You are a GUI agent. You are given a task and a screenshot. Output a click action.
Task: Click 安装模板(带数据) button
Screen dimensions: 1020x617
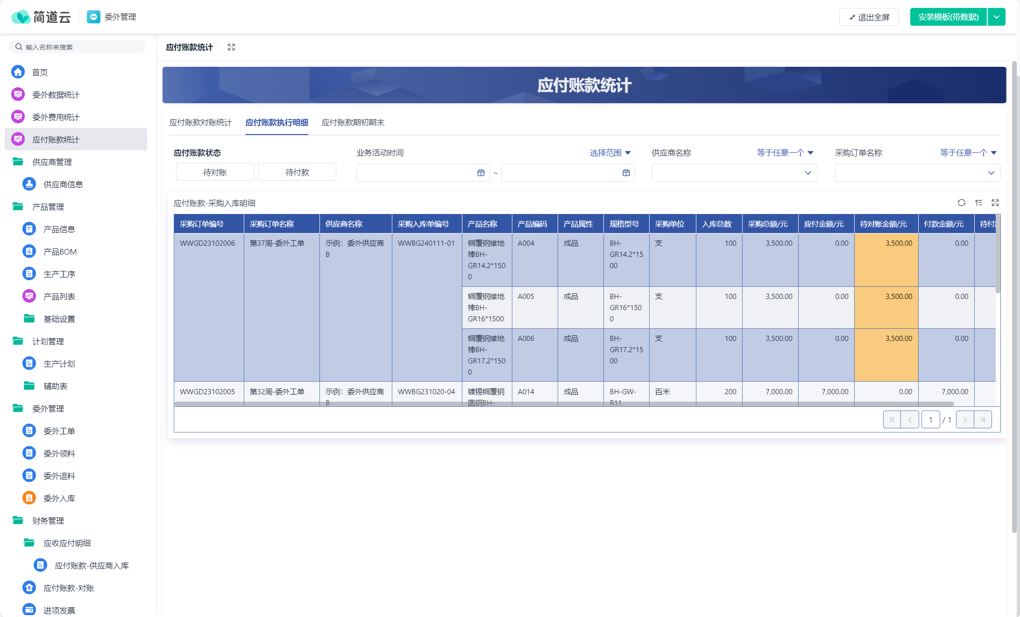[x=948, y=17]
